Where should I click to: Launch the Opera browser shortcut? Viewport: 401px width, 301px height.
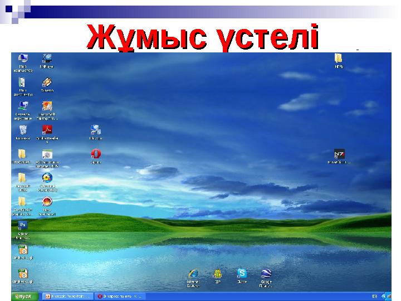pyautogui.click(x=96, y=154)
